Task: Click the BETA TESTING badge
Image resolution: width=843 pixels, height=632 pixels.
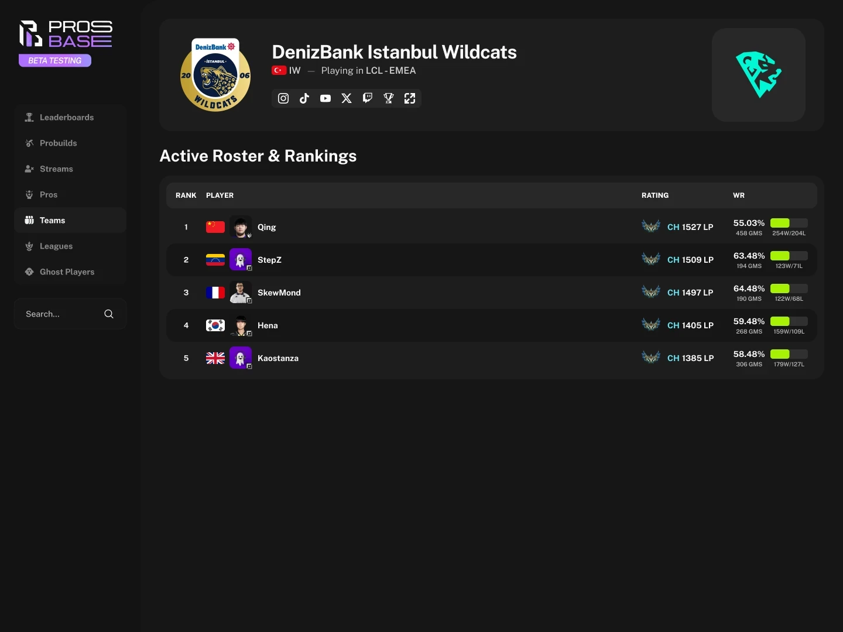Action: [55, 61]
